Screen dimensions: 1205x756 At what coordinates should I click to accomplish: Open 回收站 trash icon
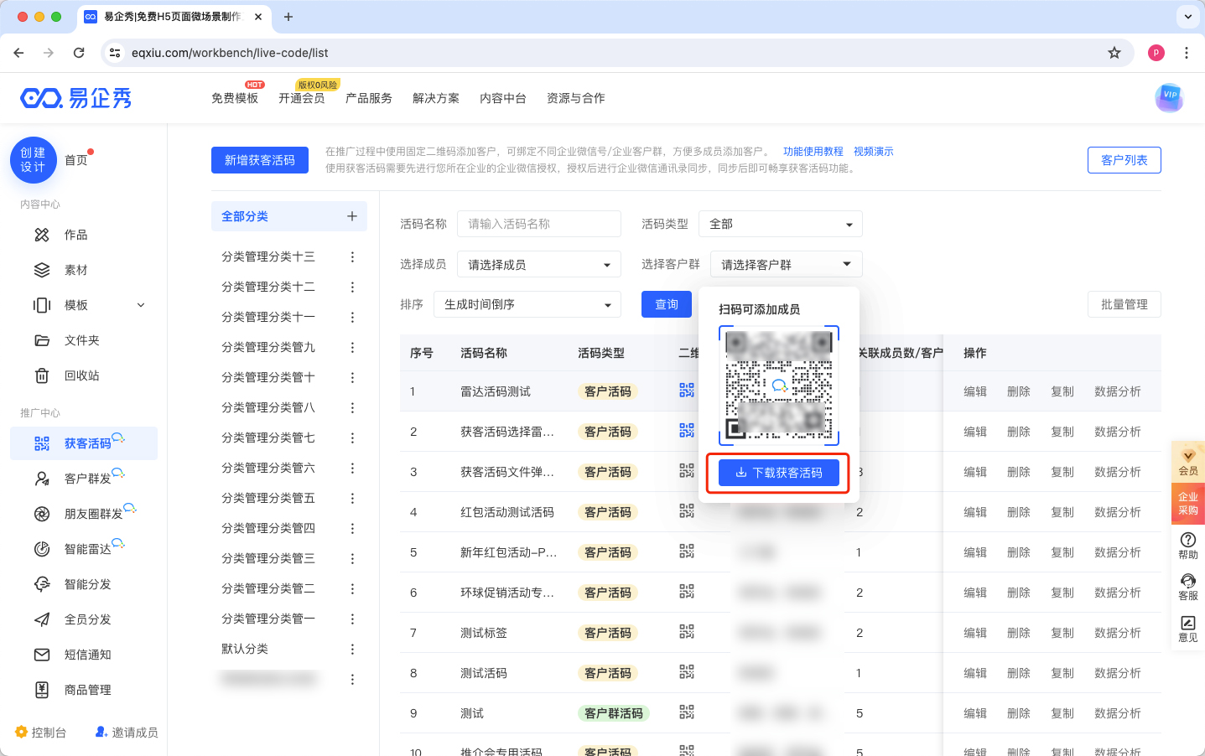42,375
